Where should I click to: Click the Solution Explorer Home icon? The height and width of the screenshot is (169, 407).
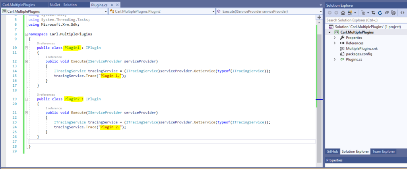[x=343, y=13]
